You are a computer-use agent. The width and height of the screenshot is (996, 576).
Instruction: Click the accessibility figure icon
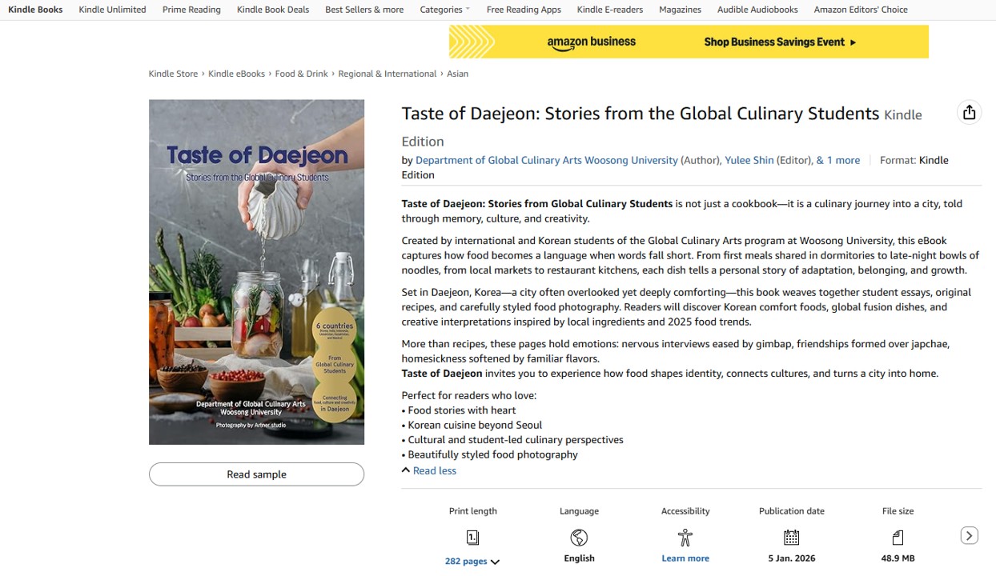(685, 538)
